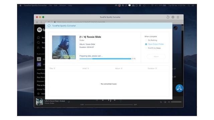Click the Create Playlist plus tile
Screen dimensions: 214x120
[x=39, y=59]
